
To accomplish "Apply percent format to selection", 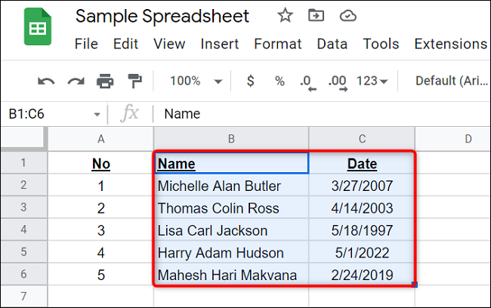I will [279, 81].
